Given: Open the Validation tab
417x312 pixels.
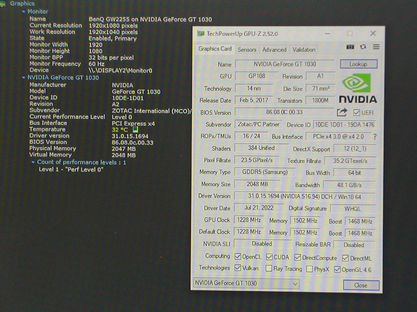Looking at the screenshot, I should point(304,50).
